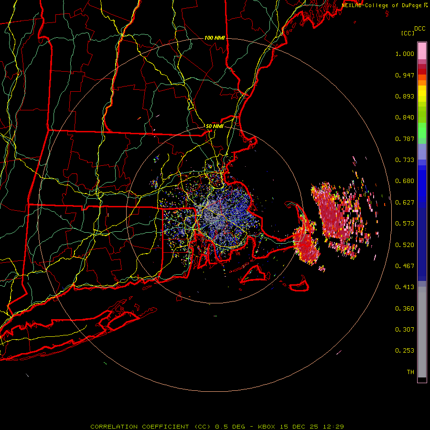430x430 pixels.
Task: Click the 0.947 color scale value
Action: coord(405,75)
